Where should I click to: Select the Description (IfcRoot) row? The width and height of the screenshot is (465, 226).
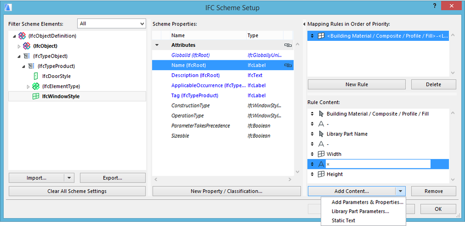click(222, 76)
